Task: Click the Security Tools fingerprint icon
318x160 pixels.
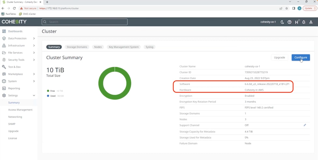Action: (4, 60)
